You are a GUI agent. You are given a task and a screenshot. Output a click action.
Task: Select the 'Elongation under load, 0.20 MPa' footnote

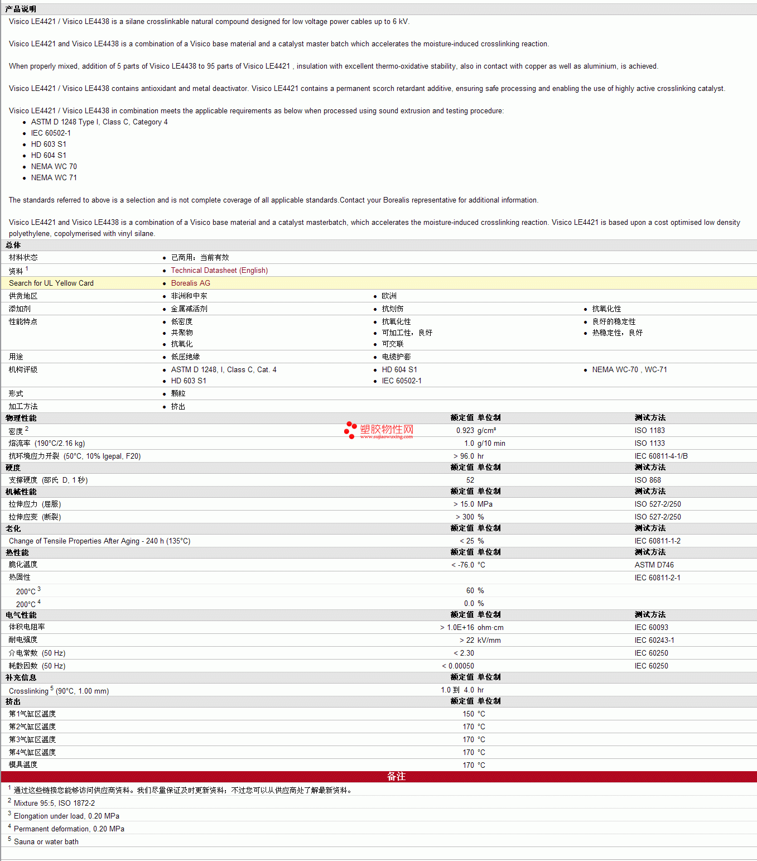pyautogui.click(x=66, y=816)
